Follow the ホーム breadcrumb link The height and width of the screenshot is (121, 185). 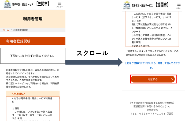[x=6, y=30]
